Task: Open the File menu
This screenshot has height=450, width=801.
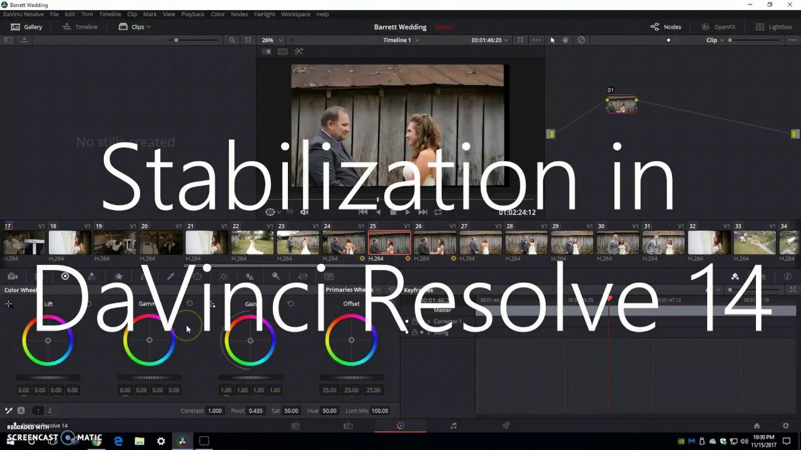Action: pos(54,14)
